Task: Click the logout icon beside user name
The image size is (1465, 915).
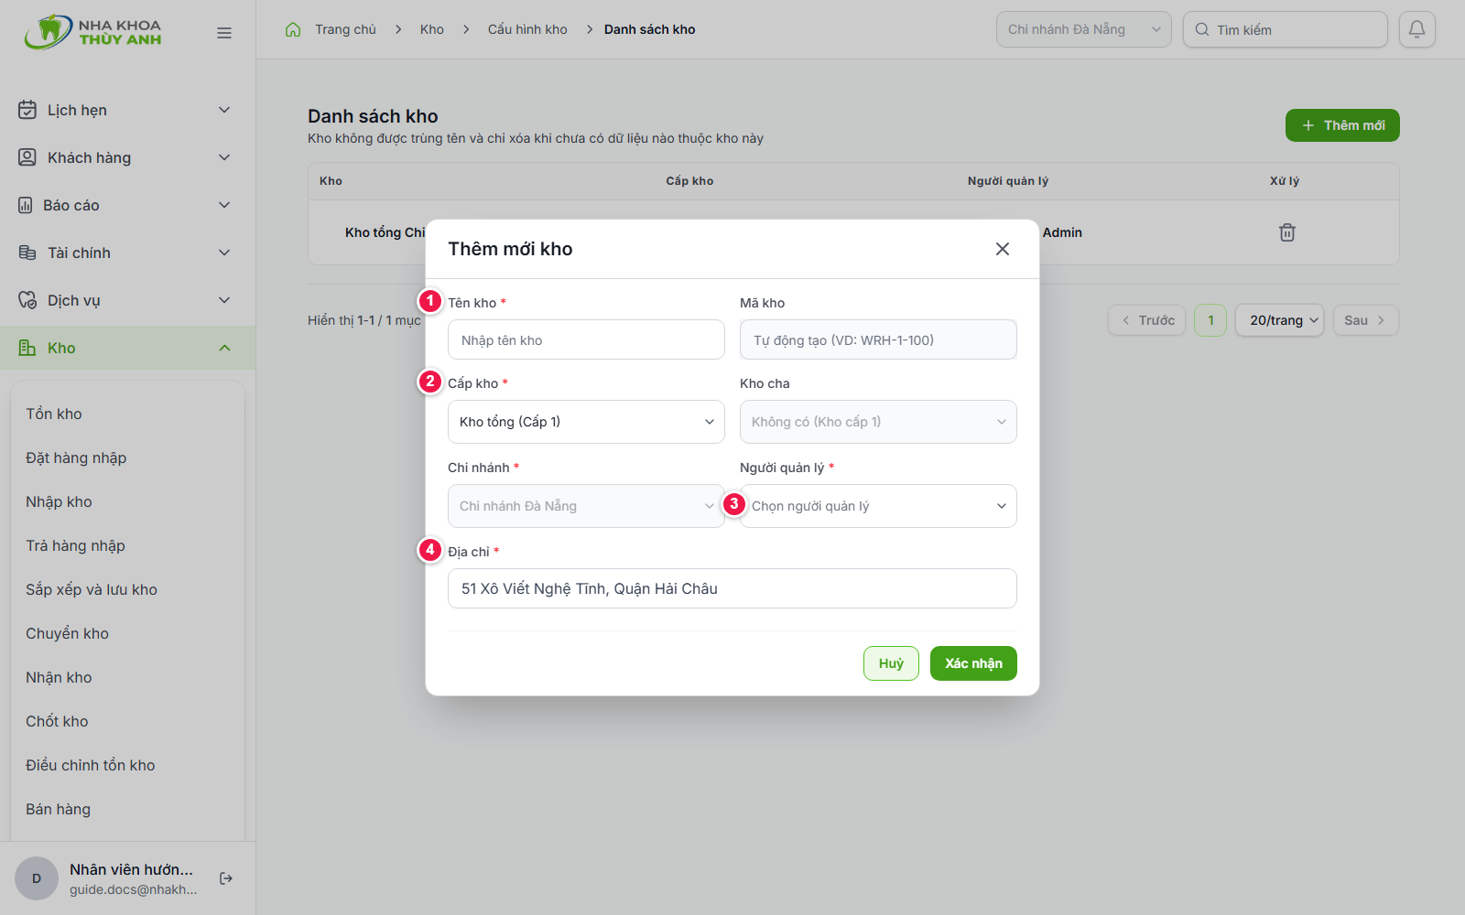Action: pyautogui.click(x=226, y=878)
